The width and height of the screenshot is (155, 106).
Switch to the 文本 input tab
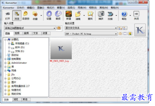tap(37, 33)
